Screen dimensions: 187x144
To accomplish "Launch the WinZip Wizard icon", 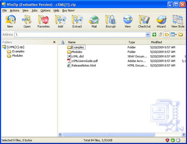I will 161,21.
